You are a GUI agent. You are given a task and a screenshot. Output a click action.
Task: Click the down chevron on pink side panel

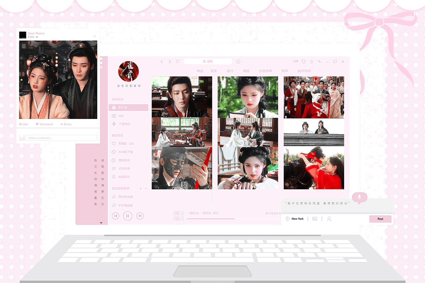click(x=101, y=223)
